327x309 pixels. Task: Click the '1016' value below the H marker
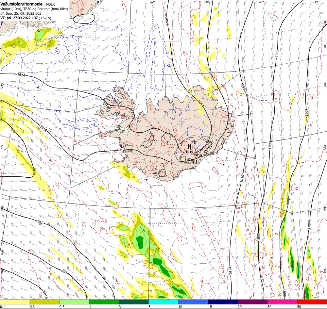click(x=189, y=152)
